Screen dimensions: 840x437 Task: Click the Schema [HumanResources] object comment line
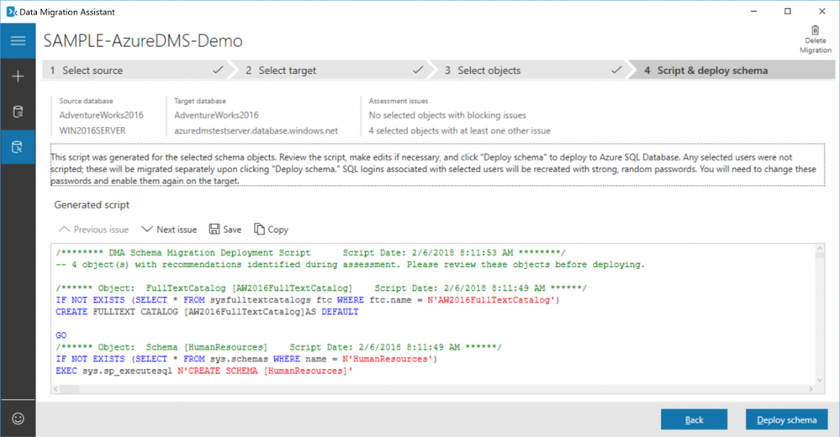pos(278,347)
